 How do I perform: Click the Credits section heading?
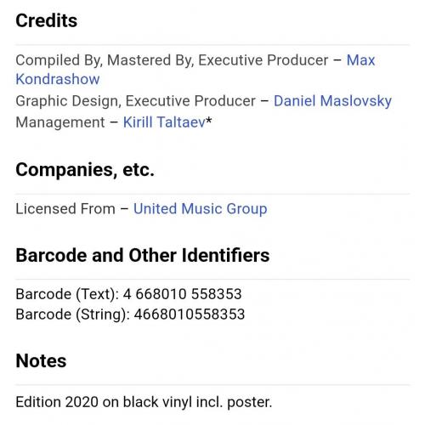coord(46,20)
